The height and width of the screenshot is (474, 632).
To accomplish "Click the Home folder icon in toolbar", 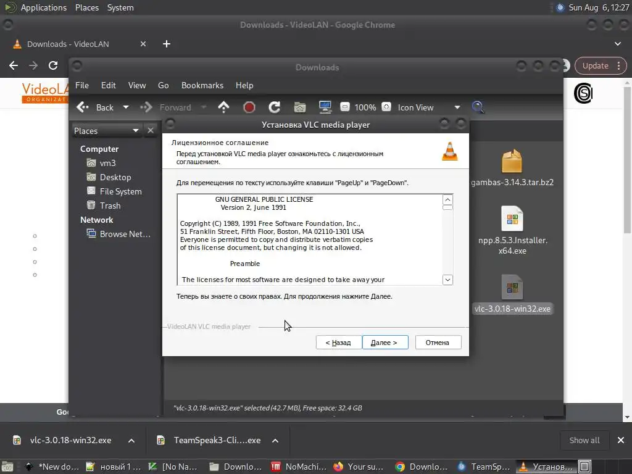I will click(300, 107).
